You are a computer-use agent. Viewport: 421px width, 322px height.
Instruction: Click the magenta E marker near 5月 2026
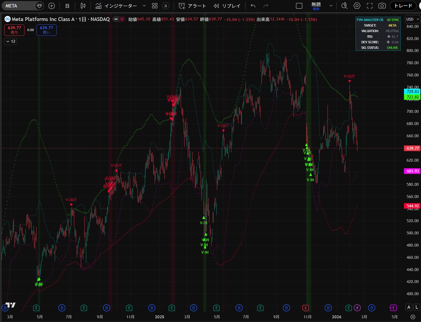393,308
